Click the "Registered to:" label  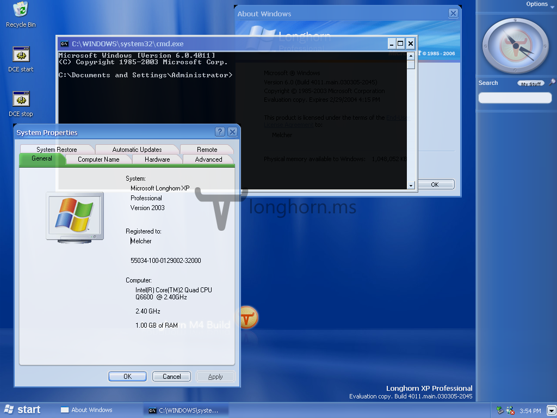point(144,231)
